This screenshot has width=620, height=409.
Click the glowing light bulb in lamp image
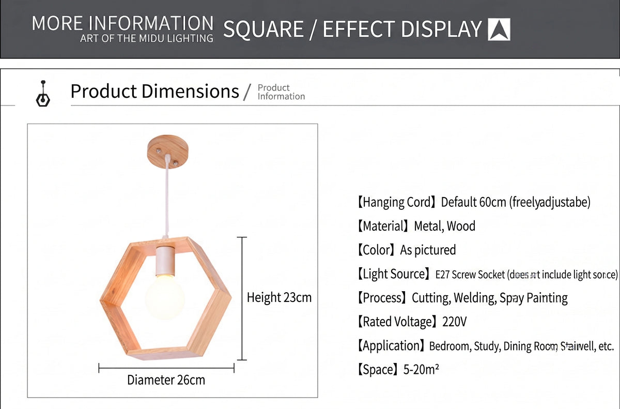click(164, 297)
